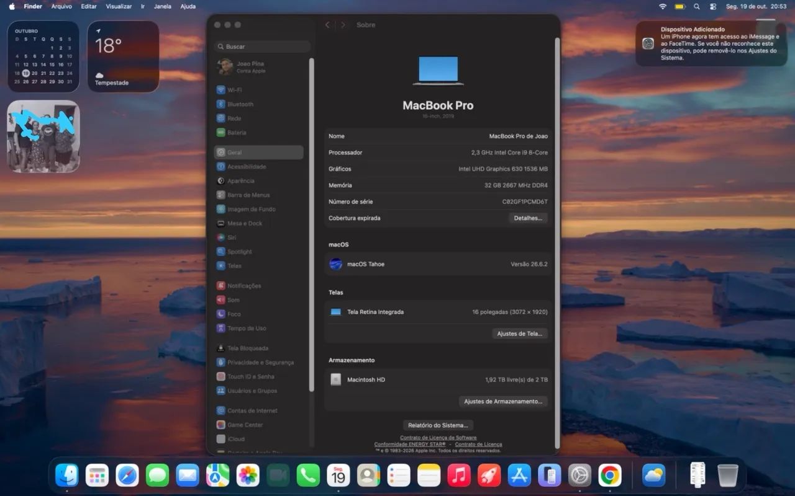Open the Trash in the Dock
This screenshot has height=496, width=795.
pos(728,476)
